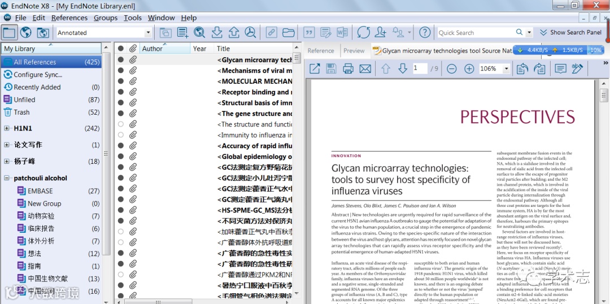Collapse the patchouli alcohol group set
Image resolution: width=610 pixels, height=304 pixels.
(x=7, y=178)
